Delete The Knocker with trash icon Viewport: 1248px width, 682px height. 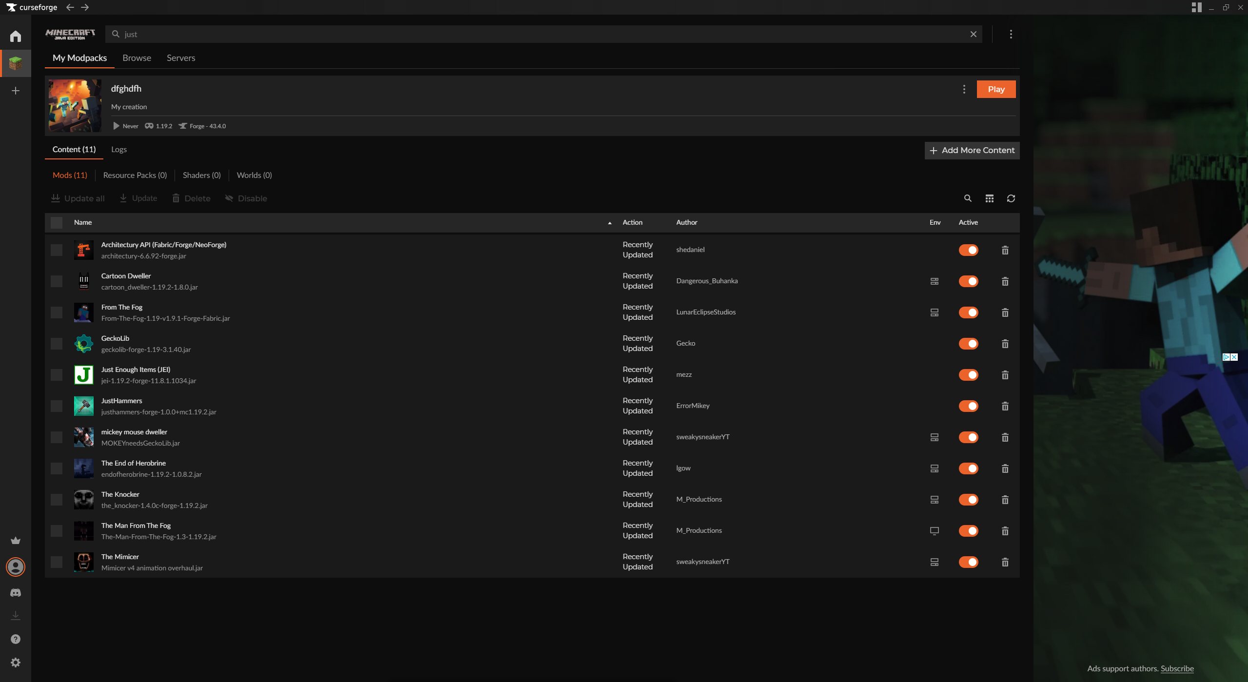click(1005, 500)
